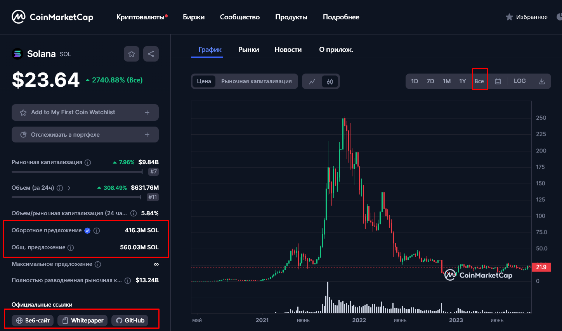Open Подробнее menu
The image size is (562, 331).
pyautogui.click(x=341, y=17)
